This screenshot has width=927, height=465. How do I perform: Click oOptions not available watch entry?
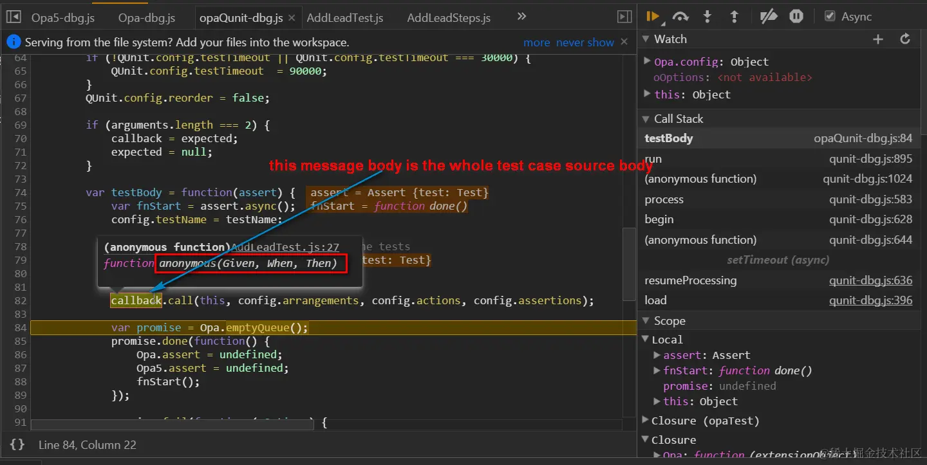pyautogui.click(x=733, y=77)
